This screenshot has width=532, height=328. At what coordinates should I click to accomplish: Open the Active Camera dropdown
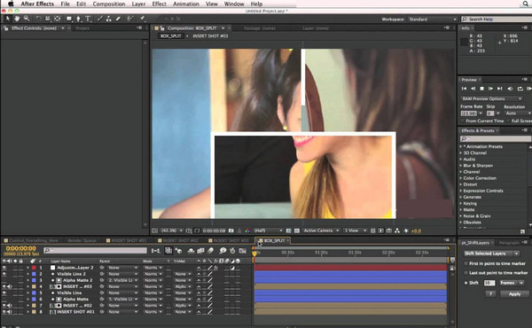click(321, 230)
